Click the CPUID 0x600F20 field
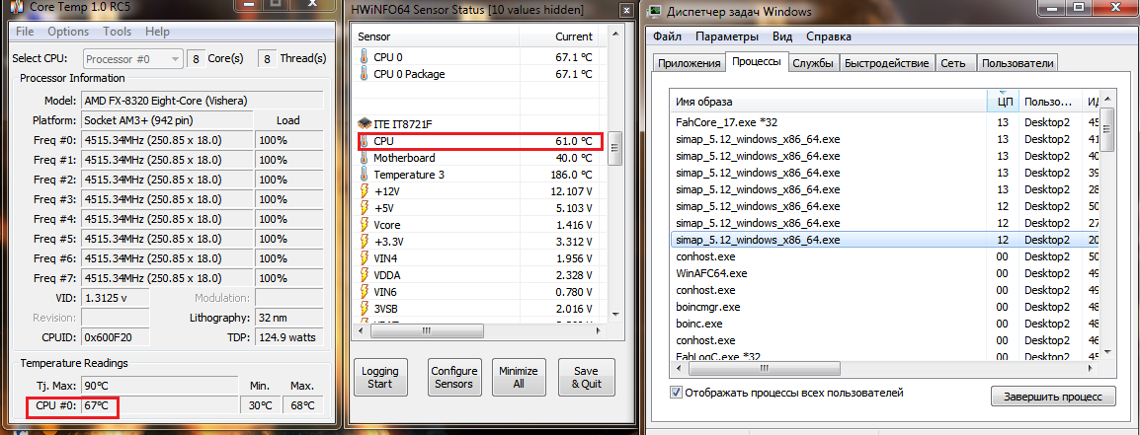The height and width of the screenshot is (435, 1140). click(116, 337)
